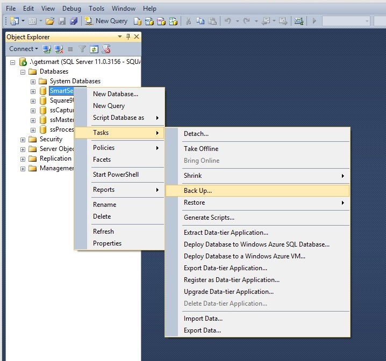Click the Activity Monitor toolbar icon
386x361 pixels.
coord(298,21)
